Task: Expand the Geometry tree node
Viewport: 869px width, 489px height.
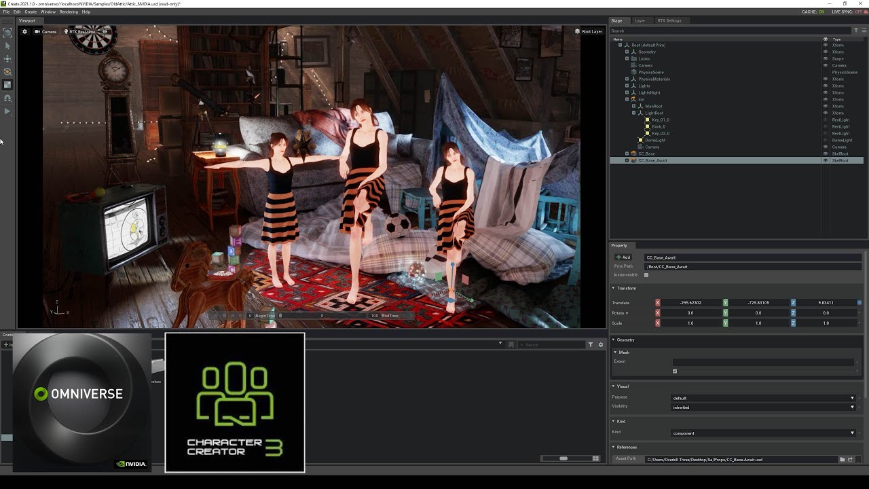Action: [x=627, y=52]
